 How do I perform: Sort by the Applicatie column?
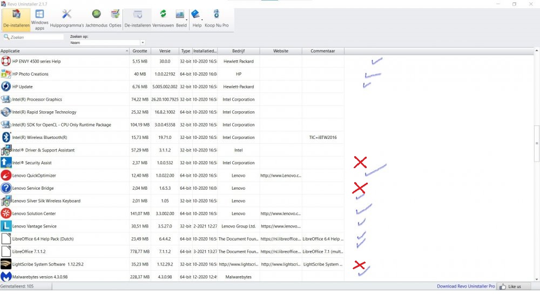[x=64, y=51]
